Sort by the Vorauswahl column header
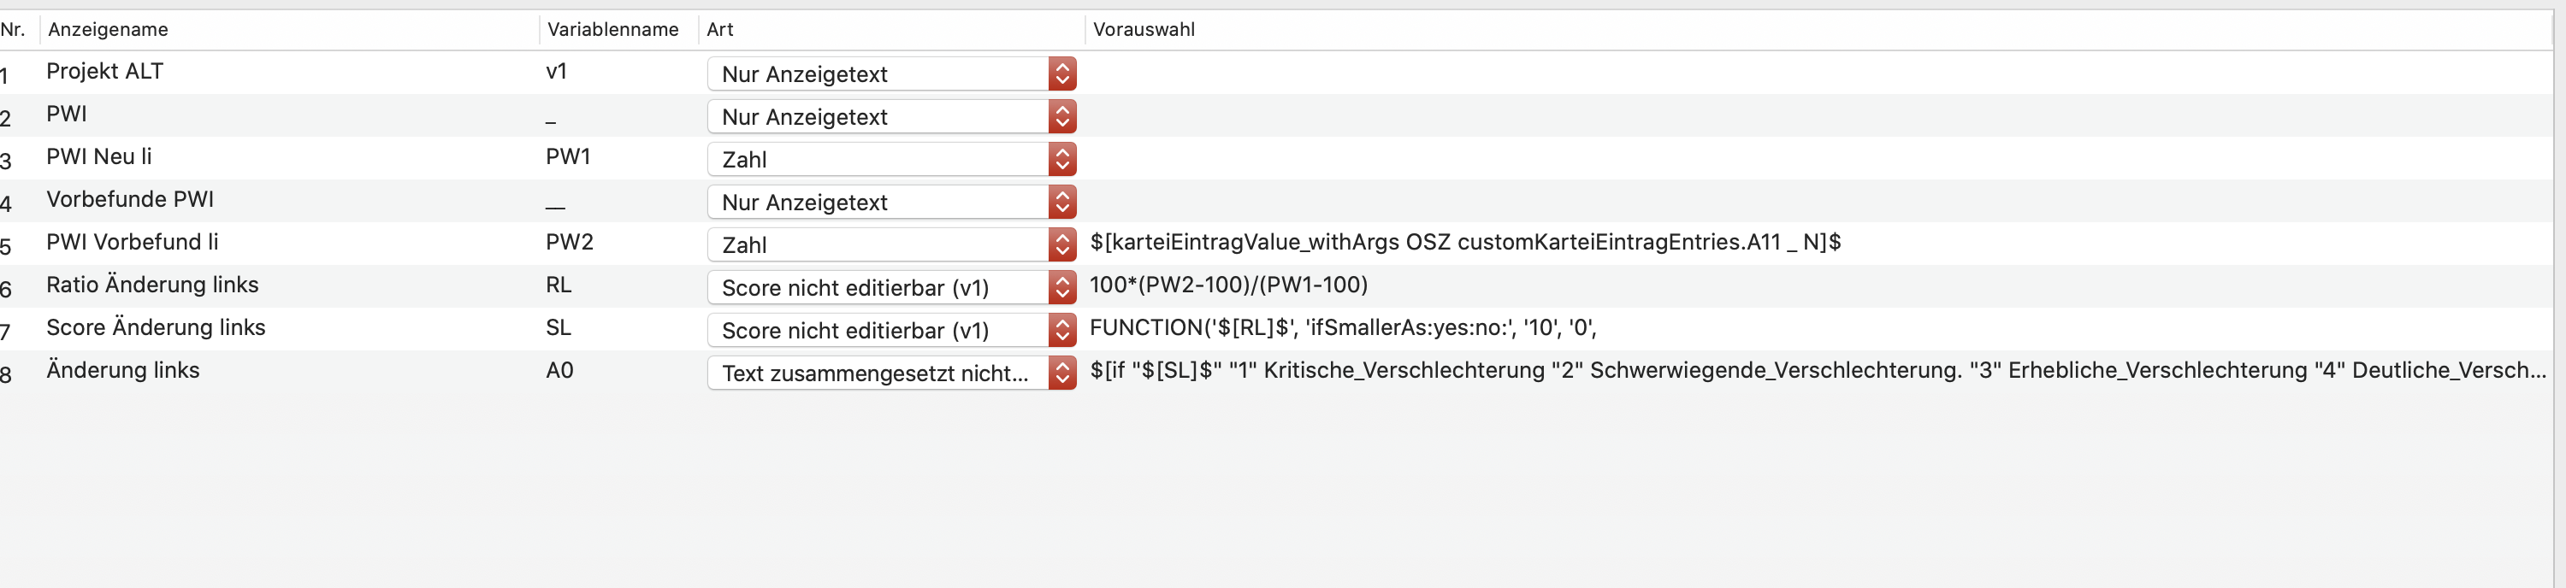This screenshot has width=2566, height=588. tap(1144, 30)
